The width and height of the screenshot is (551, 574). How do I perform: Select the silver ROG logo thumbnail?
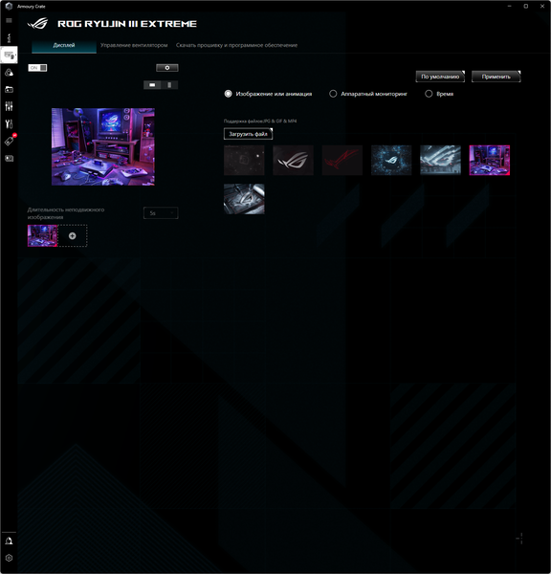pyautogui.click(x=294, y=161)
